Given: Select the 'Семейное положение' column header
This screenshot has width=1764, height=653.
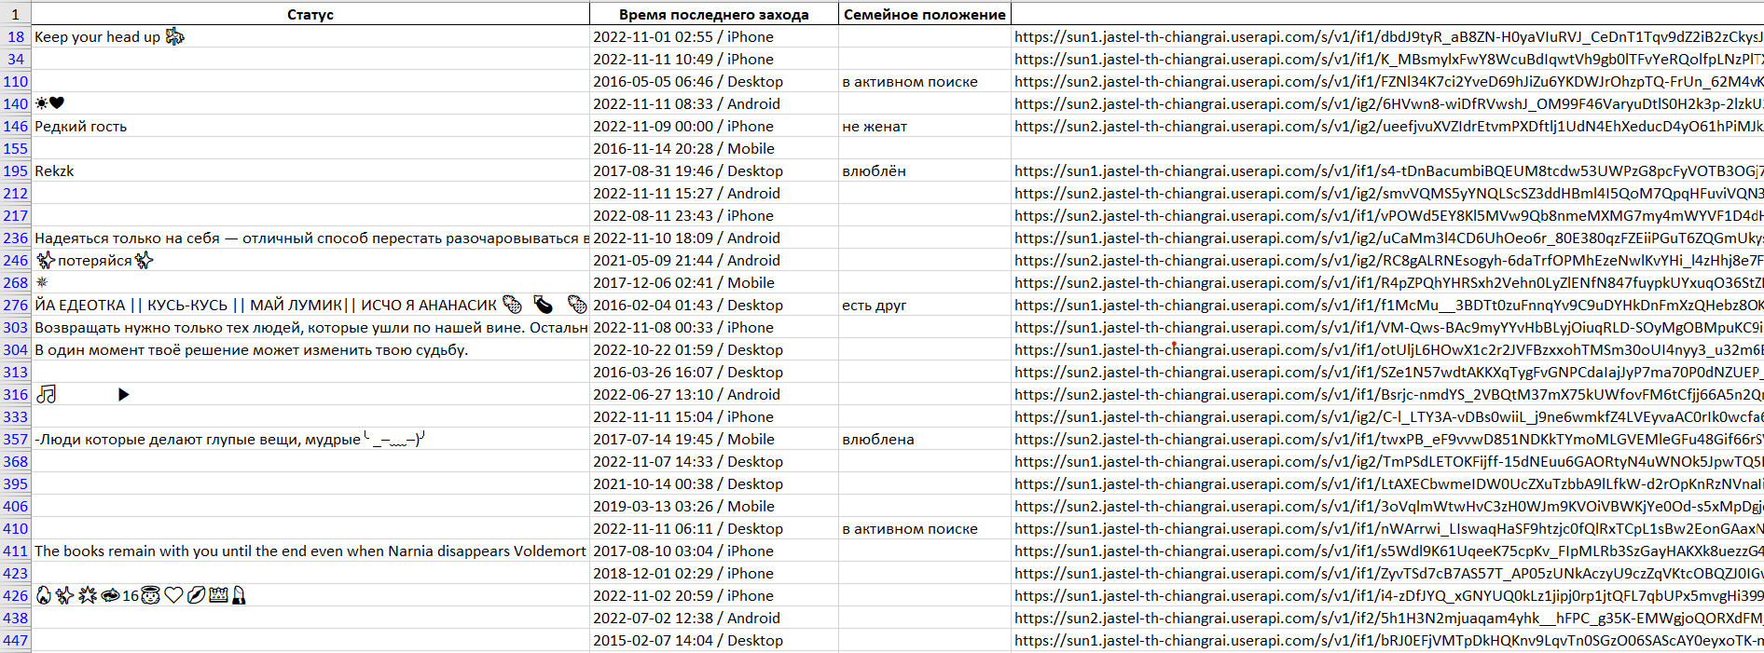Looking at the screenshot, I should 924,14.
